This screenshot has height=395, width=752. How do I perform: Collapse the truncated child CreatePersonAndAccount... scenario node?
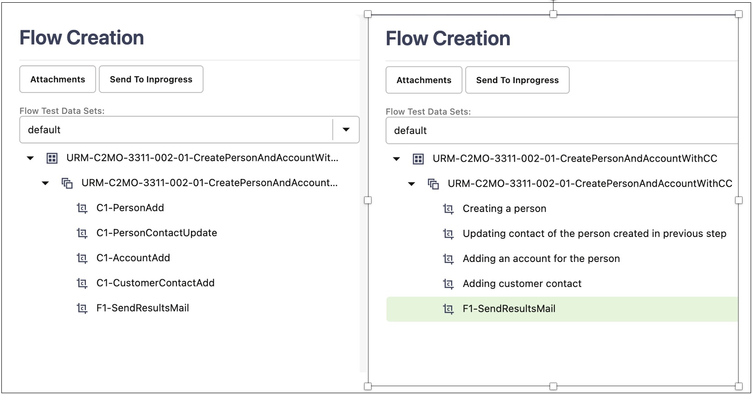pos(45,183)
